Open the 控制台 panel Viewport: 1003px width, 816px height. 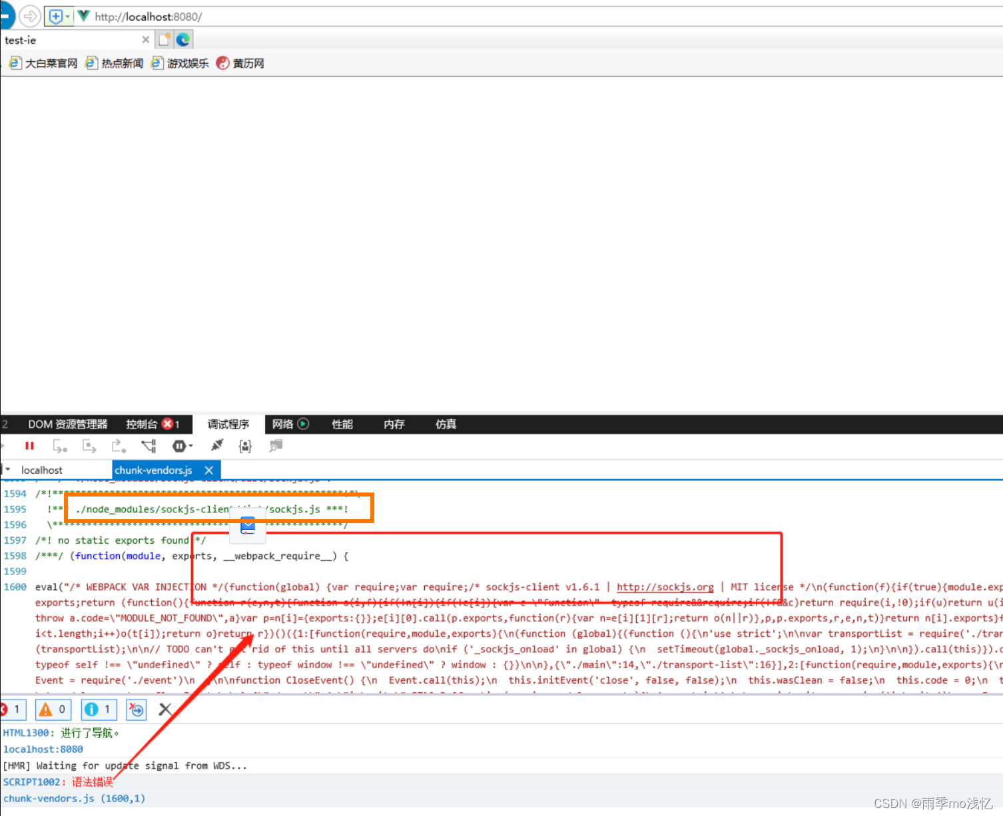point(142,424)
